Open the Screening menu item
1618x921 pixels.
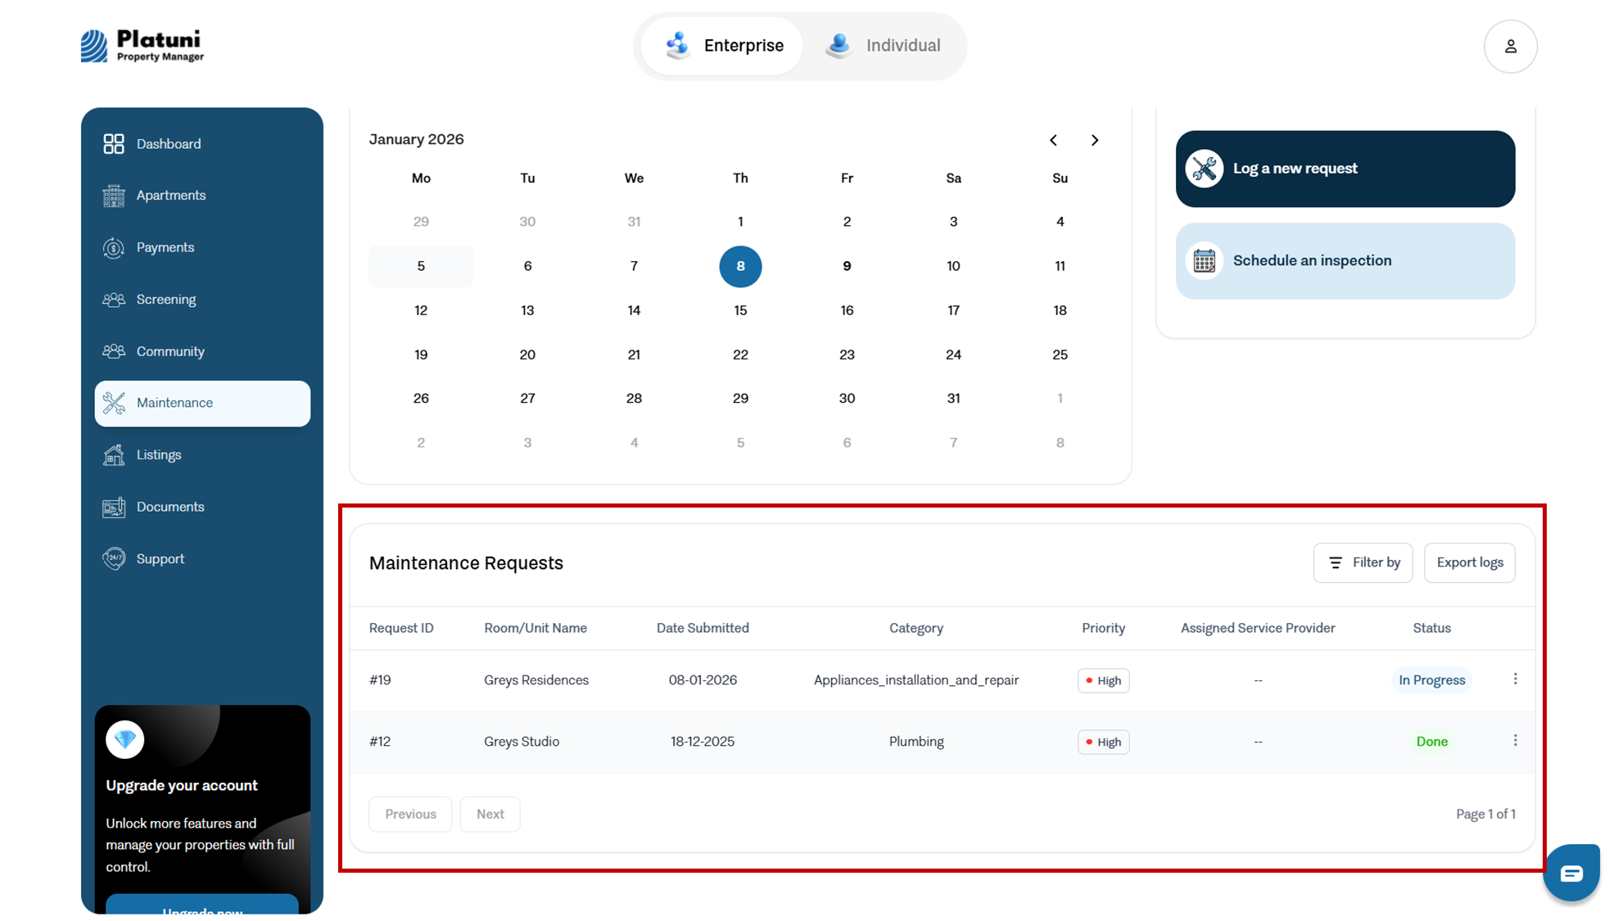[202, 300]
